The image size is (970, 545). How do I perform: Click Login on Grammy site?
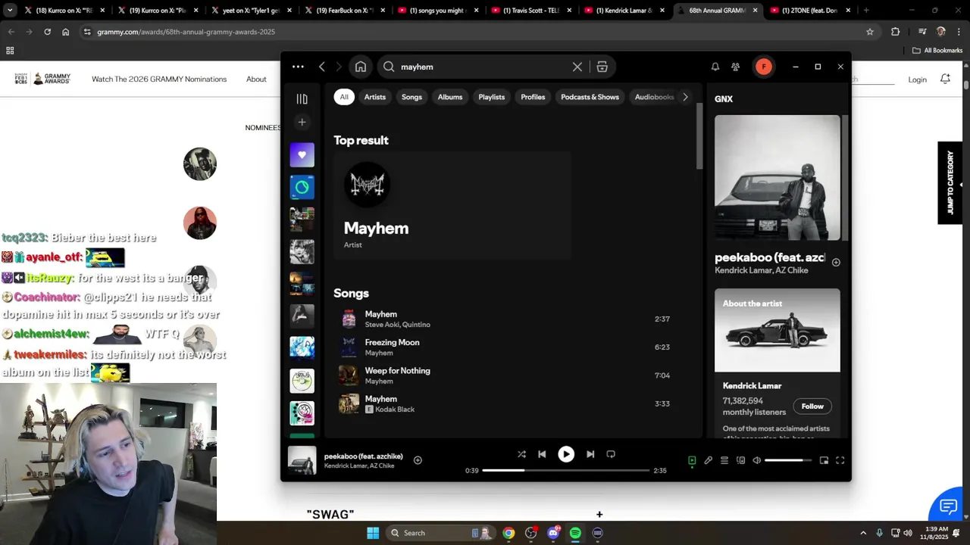(x=917, y=79)
